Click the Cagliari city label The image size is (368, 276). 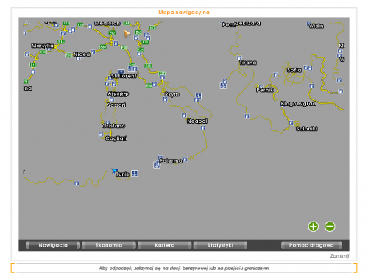pos(116,138)
